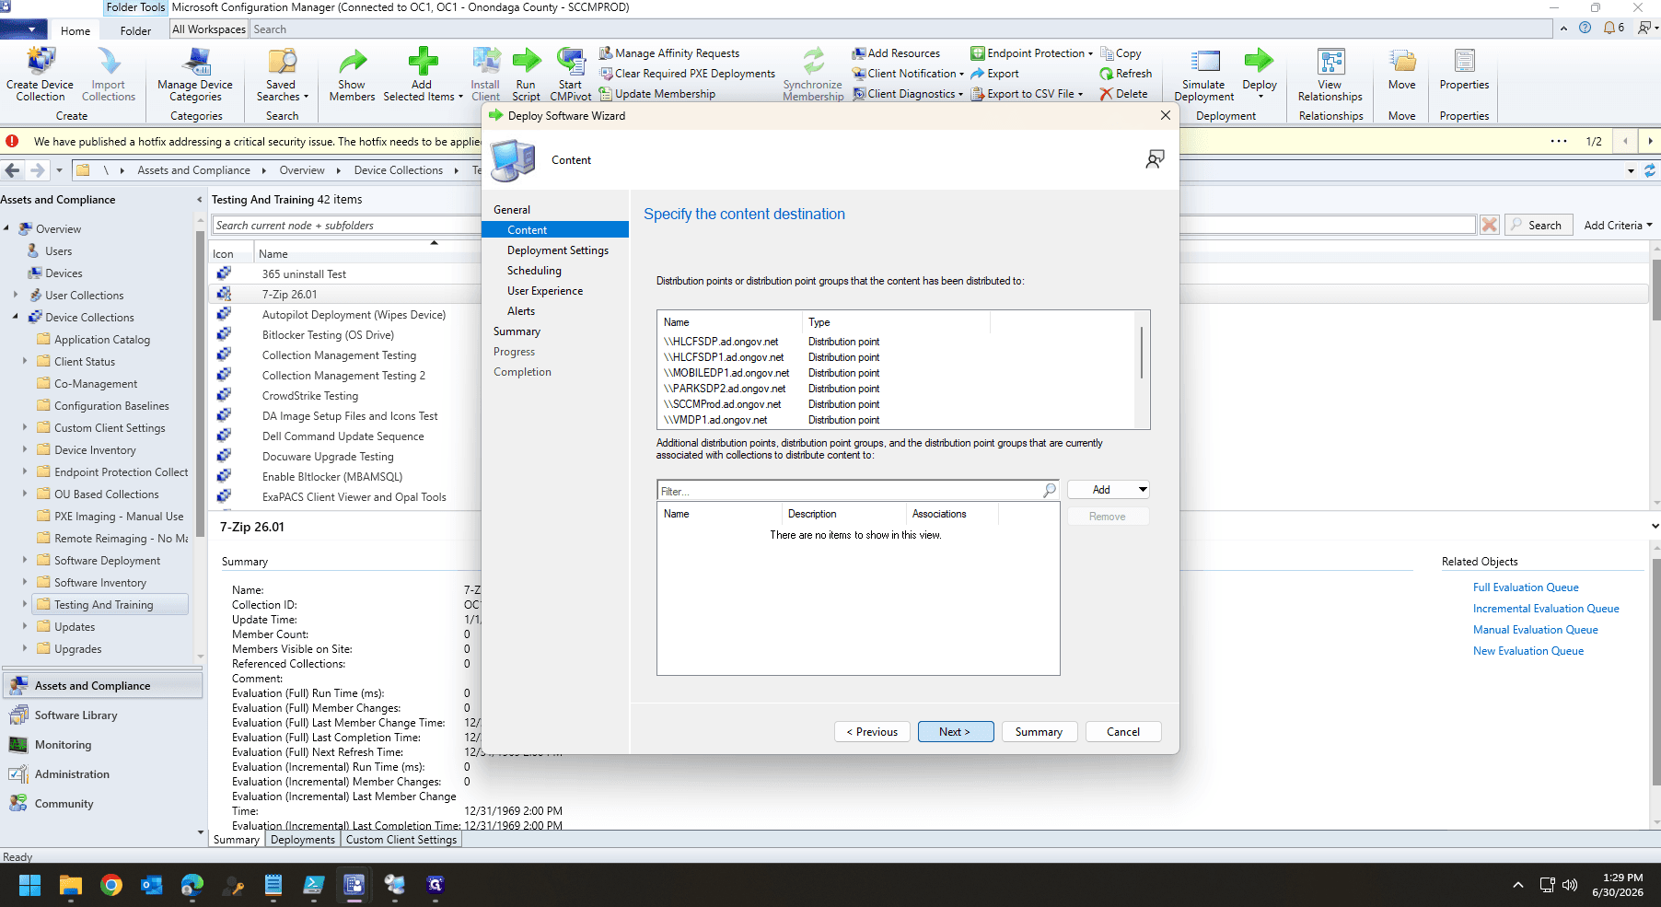Open View Relationships ribbon icon

(x=1330, y=74)
